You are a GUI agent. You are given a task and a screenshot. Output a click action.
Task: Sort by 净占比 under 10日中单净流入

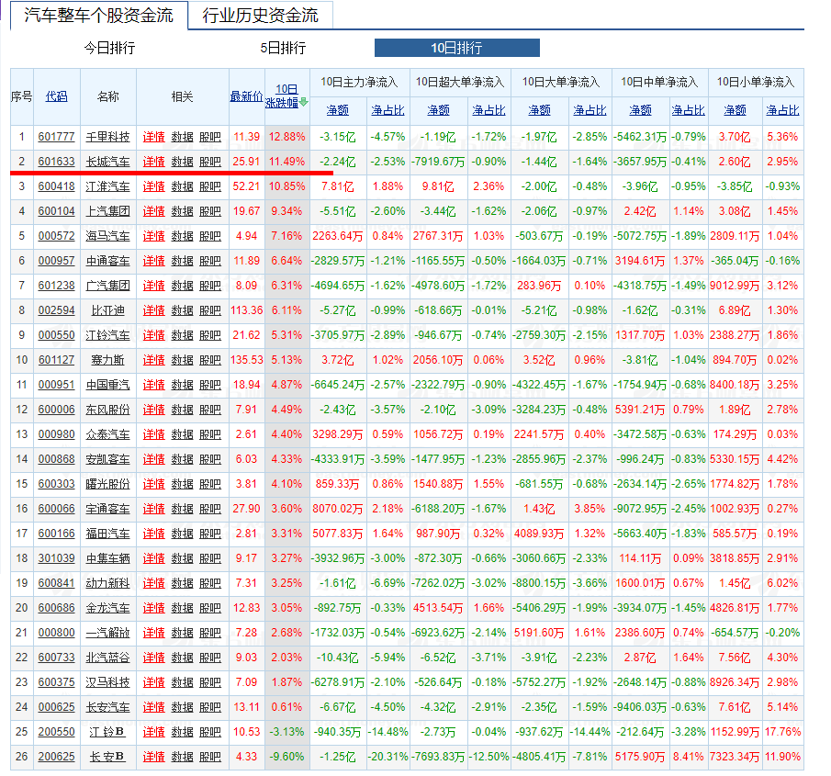point(689,110)
